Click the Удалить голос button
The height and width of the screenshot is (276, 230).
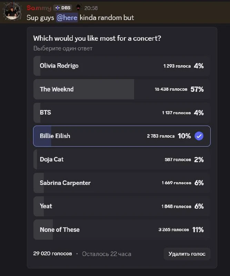click(187, 254)
